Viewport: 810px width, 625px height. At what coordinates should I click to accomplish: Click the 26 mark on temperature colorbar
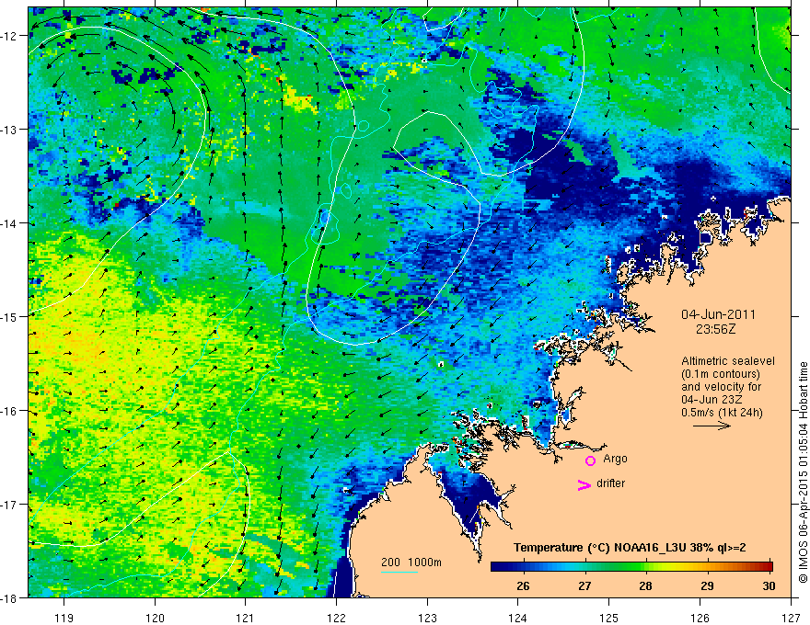coord(523,585)
